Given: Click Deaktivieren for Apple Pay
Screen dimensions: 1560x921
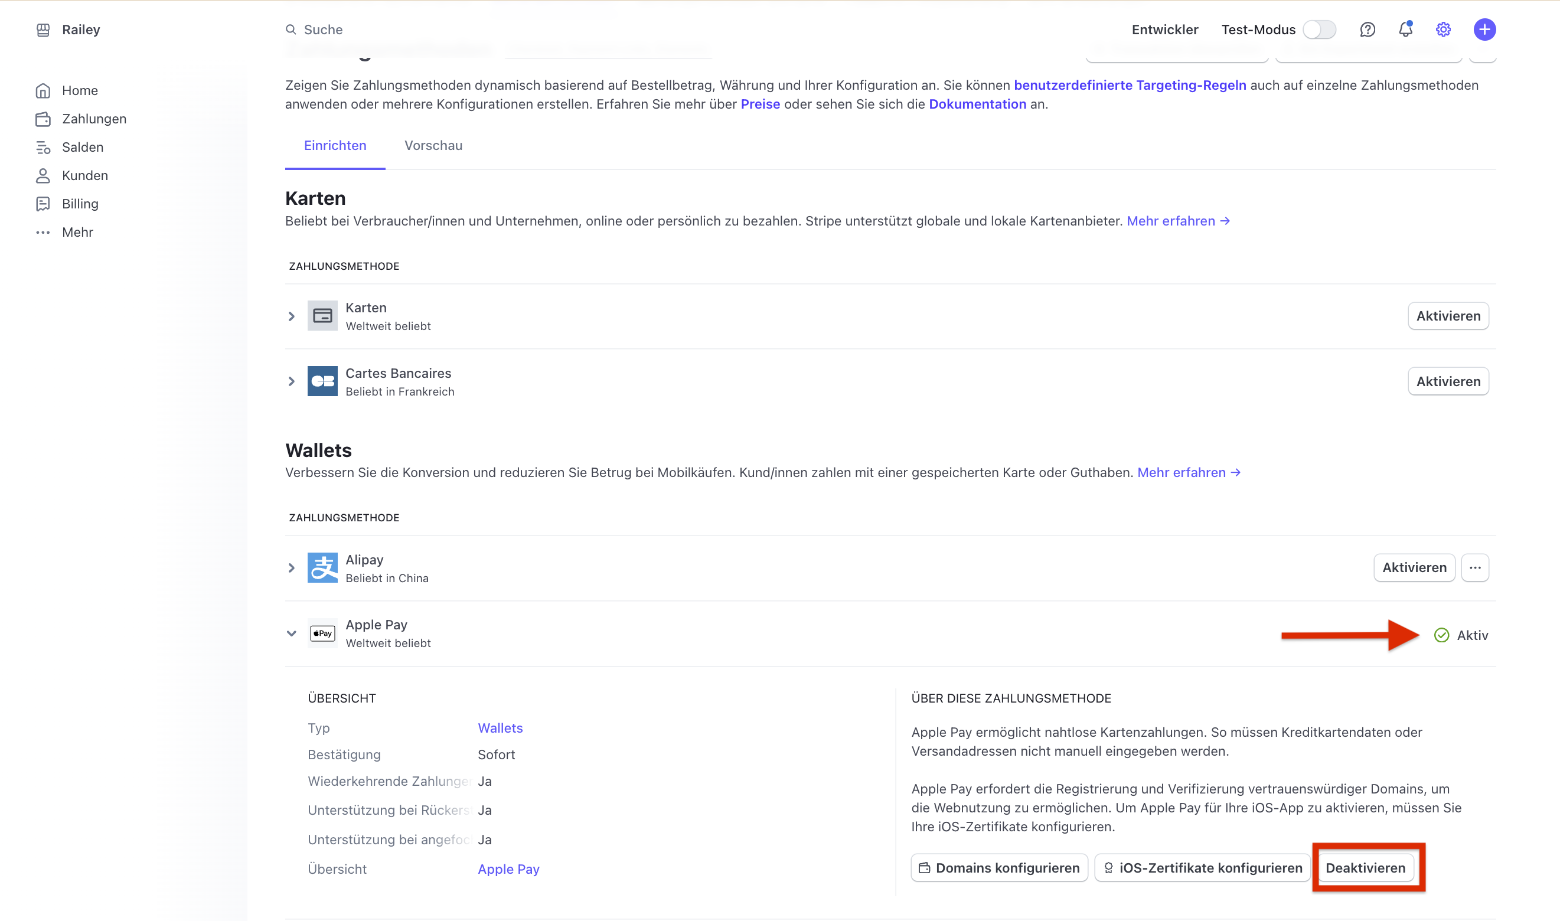Looking at the screenshot, I should pos(1366,868).
